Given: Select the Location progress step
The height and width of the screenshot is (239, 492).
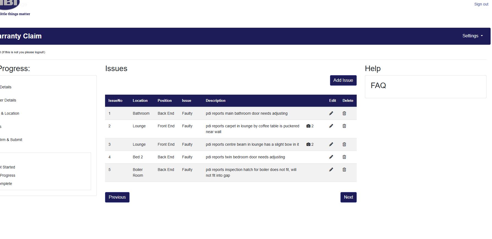Looking at the screenshot, I should pyautogui.click(x=10, y=113).
